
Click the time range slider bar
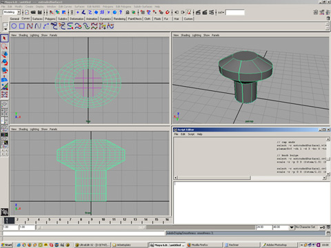coord(90,227)
